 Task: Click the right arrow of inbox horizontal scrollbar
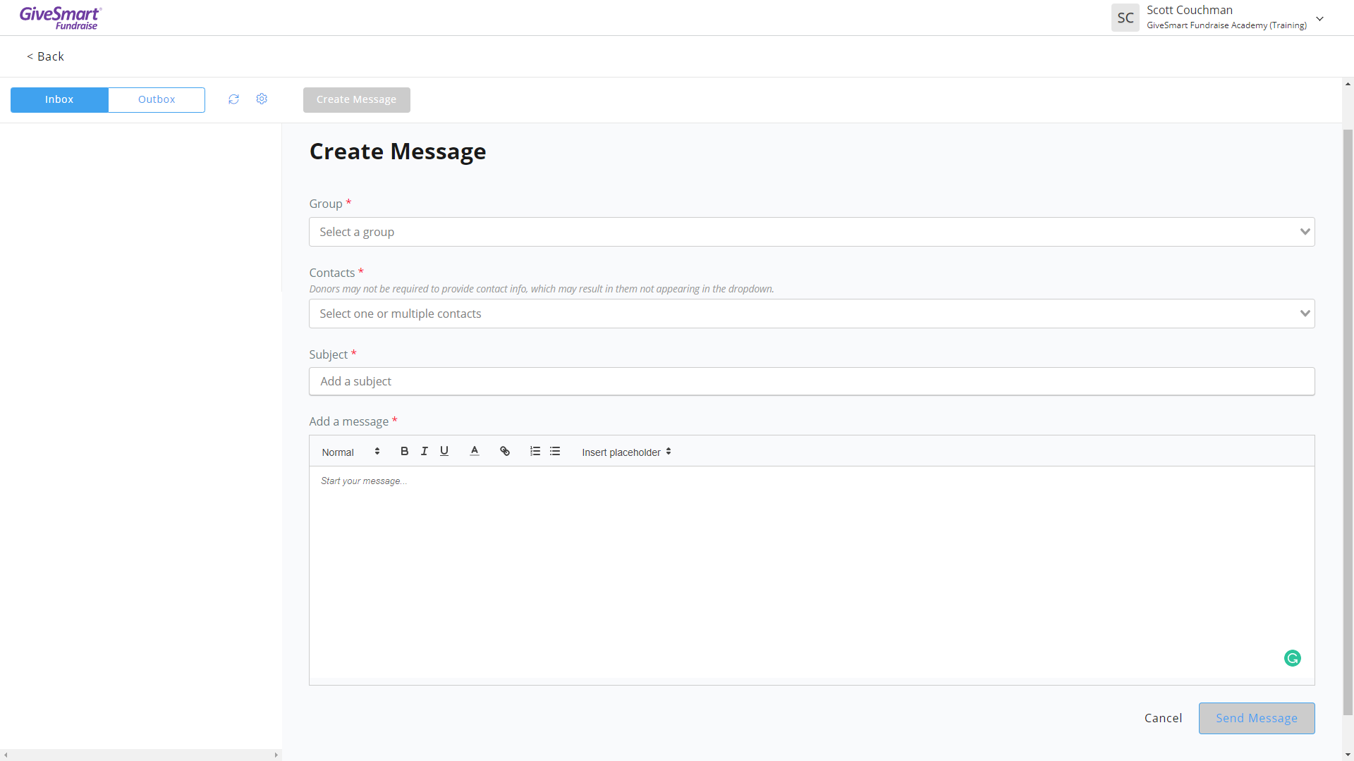276,755
